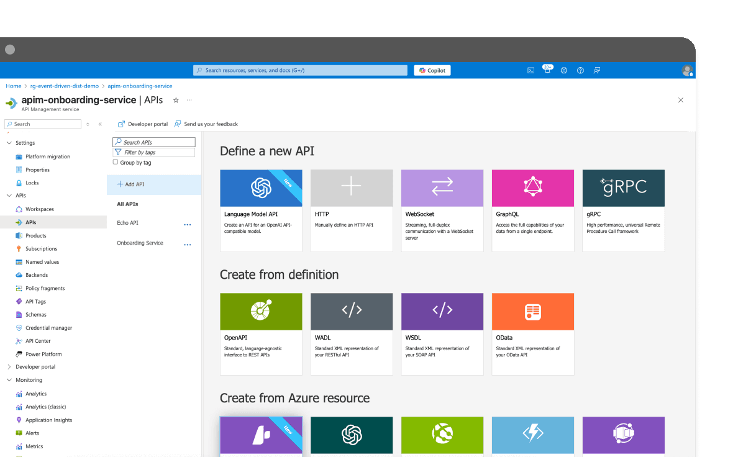The image size is (733, 457).
Task: Select the Language Model API tile
Action: [261, 209]
